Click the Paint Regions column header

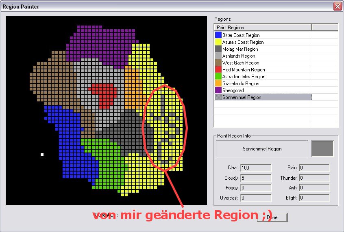[x=263, y=28]
